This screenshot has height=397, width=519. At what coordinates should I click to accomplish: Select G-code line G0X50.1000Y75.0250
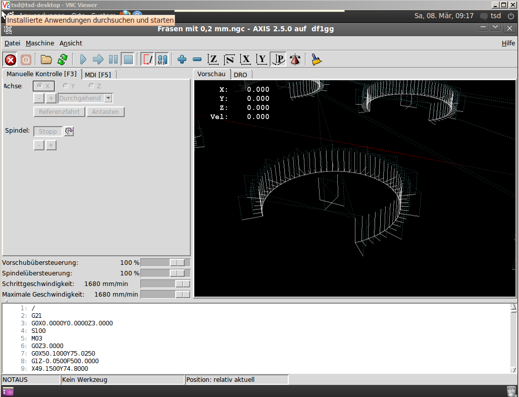[x=63, y=354]
